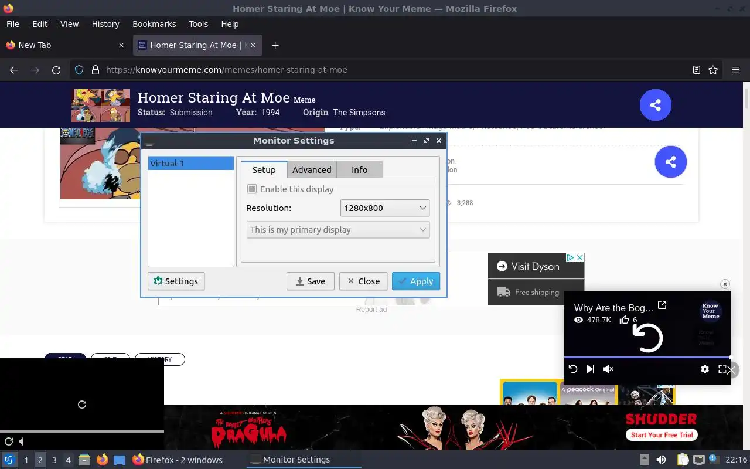This screenshot has width=750, height=469.
Task: Click the Settings button in Monitor Settings
Action: pos(176,281)
